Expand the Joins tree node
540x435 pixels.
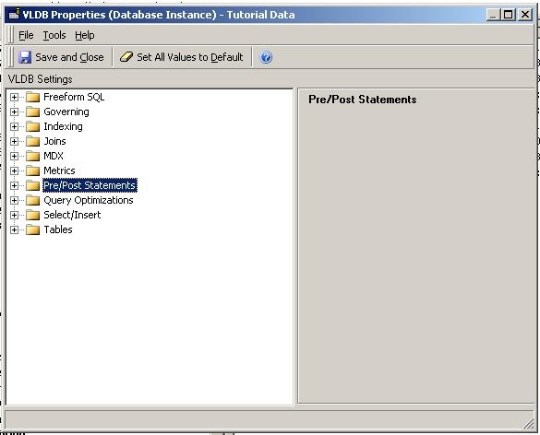click(14, 142)
